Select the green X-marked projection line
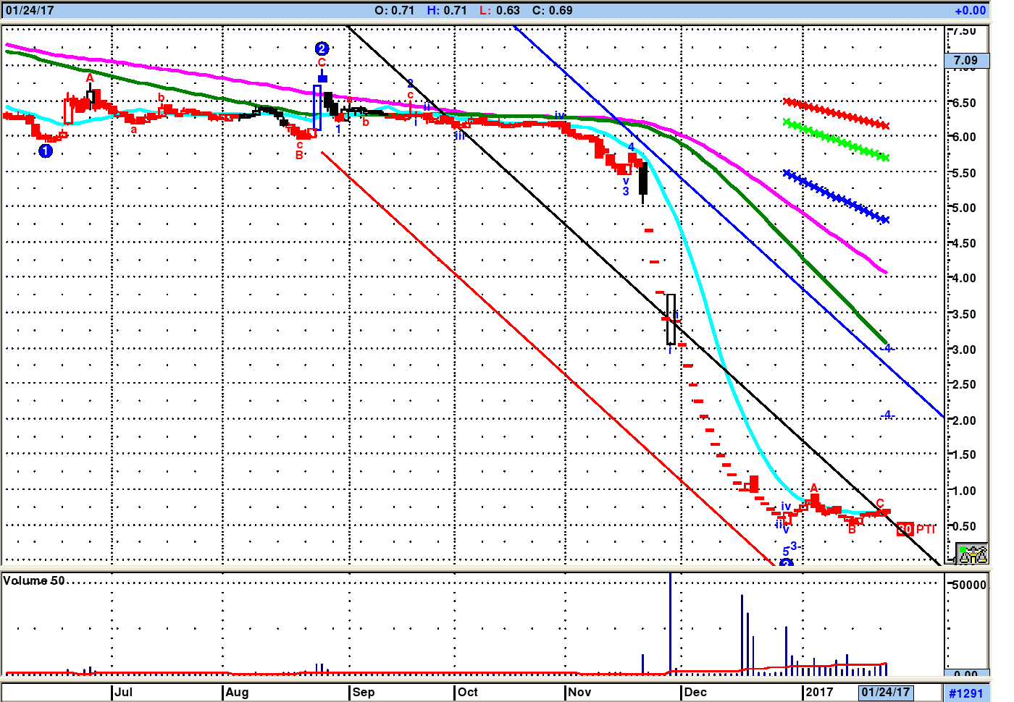Image resolution: width=1014 pixels, height=702 pixels. 836,140
